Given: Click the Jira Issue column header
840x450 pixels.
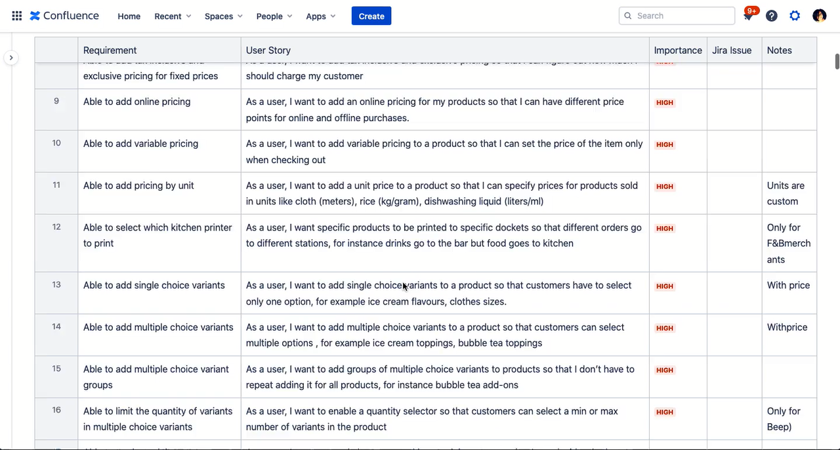Looking at the screenshot, I should [x=734, y=50].
